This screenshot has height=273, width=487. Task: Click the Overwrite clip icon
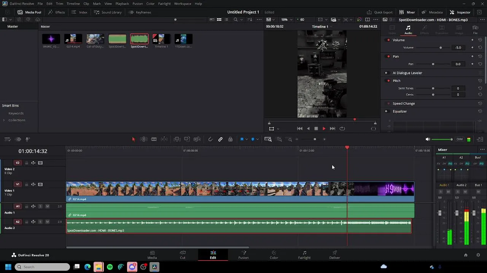pyautogui.click(x=187, y=140)
